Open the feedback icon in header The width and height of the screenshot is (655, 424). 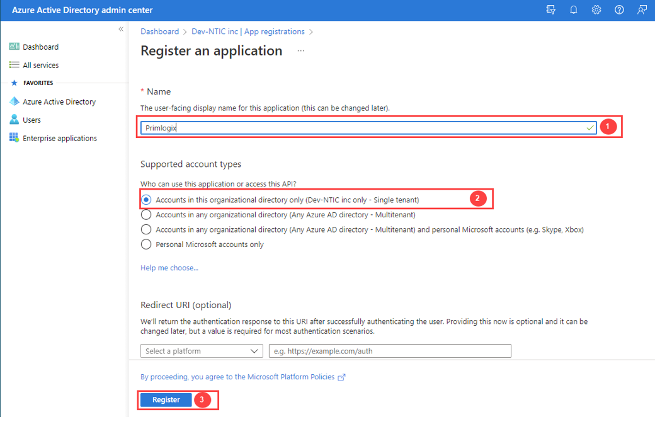tap(642, 10)
